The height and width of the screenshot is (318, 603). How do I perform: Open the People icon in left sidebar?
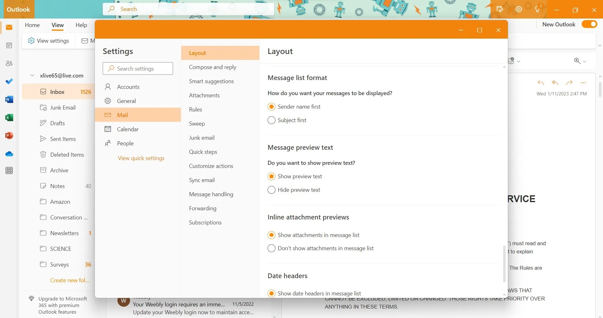tap(9, 63)
